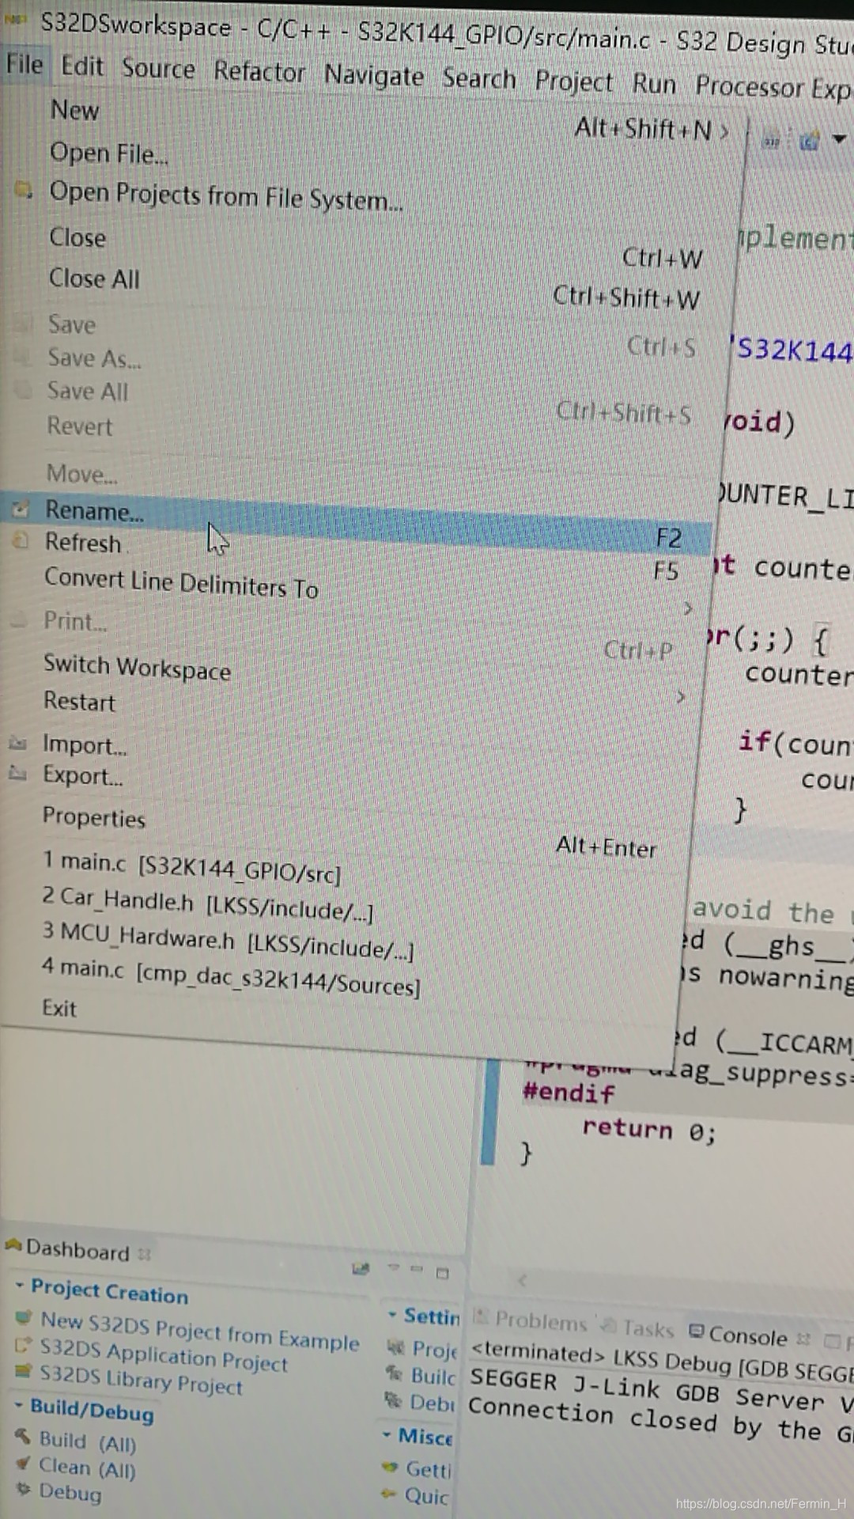
Task: Click the Project settings icon in Dashboard Settings
Action: pos(395,1347)
